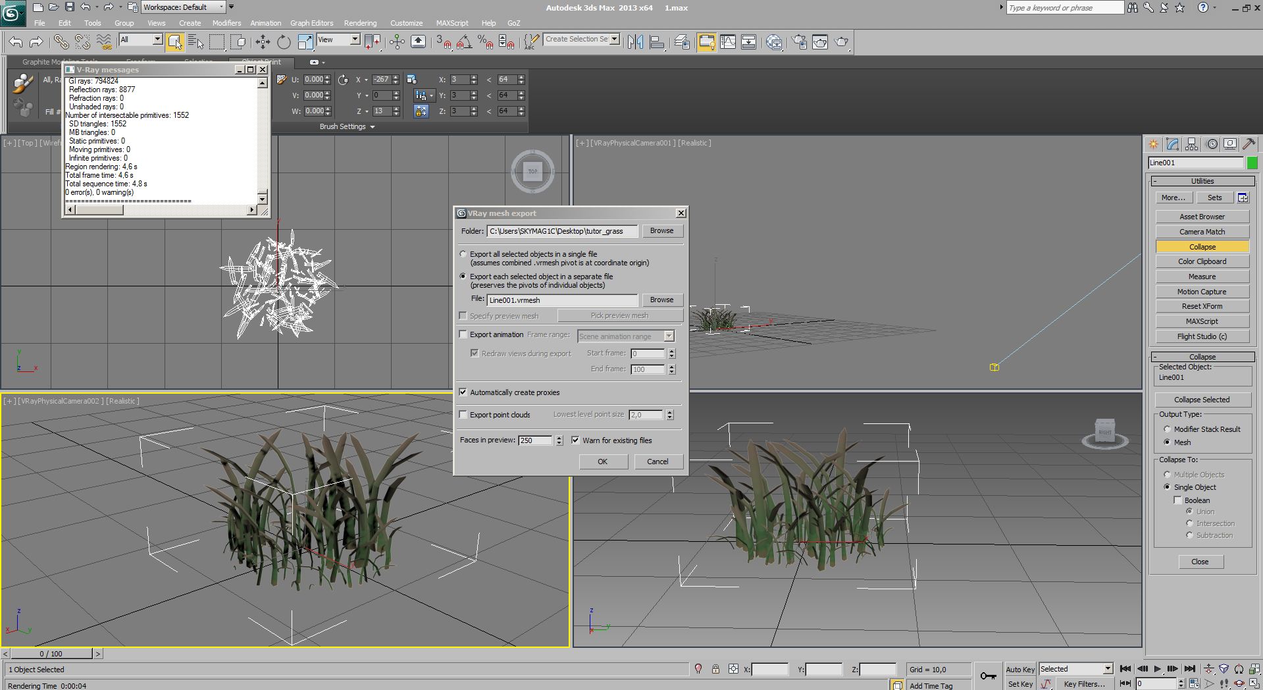Uncheck Automatically create proxies
The image size is (1263, 690).
coord(463,392)
